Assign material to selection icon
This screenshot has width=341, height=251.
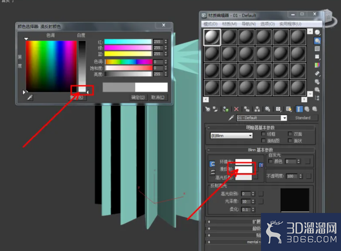(226, 109)
